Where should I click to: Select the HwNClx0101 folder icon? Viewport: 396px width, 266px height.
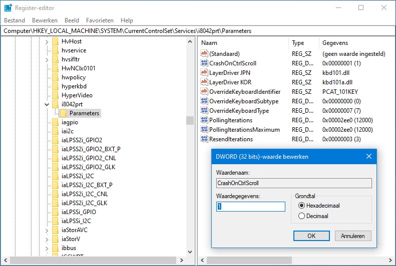(x=55, y=68)
